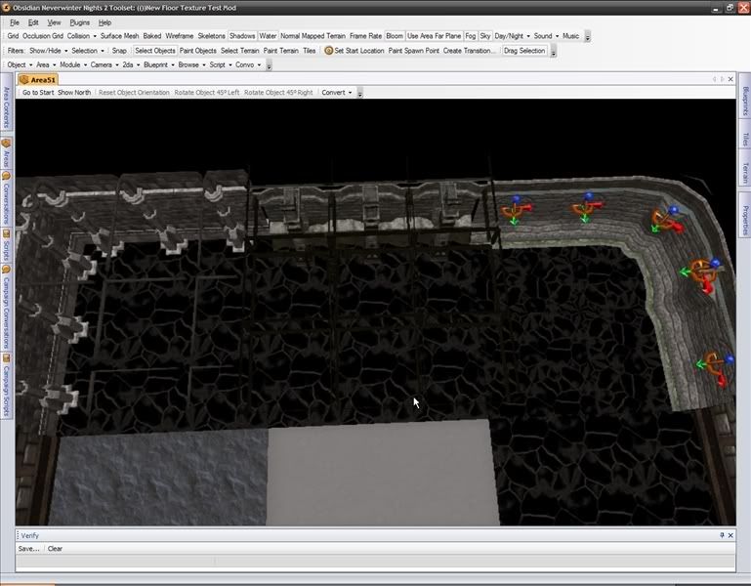Viewport: 751px width, 586px height.
Task: Click the Set Start Location icon
Action: (329, 51)
